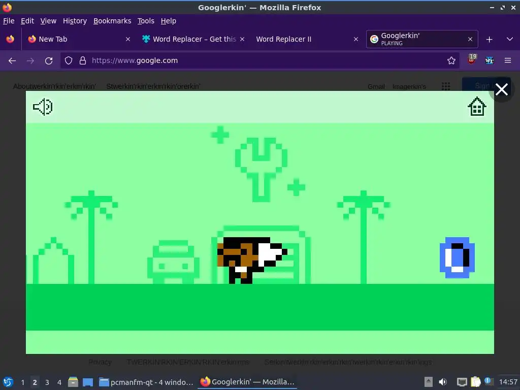Open a new tab with plus
Image resolution: width=520 pixels, height=390 pixels.
tap(489, 40)
